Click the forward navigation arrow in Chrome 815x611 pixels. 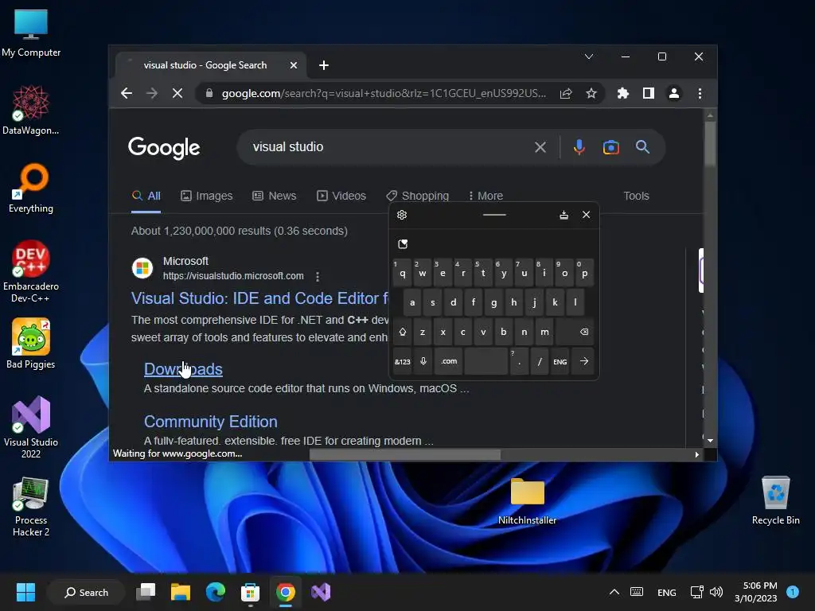pyautogui.click(x=152, y=94)
